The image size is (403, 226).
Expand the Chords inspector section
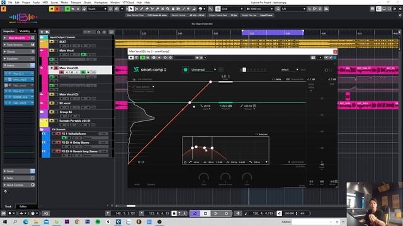(x=19, y=51)
